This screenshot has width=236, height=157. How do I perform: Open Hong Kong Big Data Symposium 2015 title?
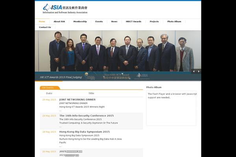(85, 132)
